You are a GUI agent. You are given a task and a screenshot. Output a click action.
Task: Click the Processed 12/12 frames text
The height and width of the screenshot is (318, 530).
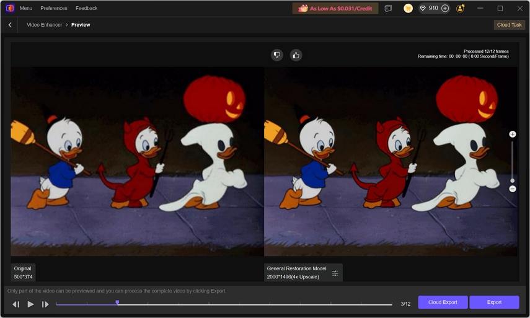(486, 51)
